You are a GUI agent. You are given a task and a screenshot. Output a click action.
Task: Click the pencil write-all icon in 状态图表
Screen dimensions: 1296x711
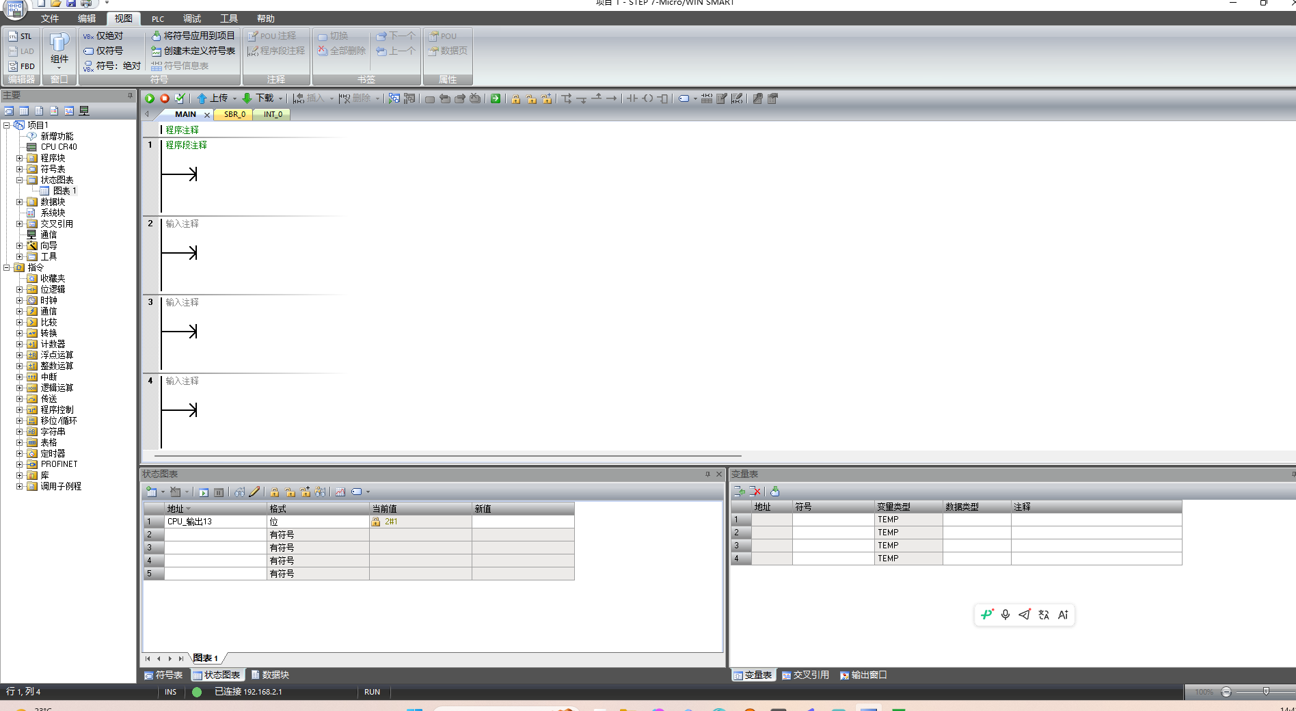[254, 492]
